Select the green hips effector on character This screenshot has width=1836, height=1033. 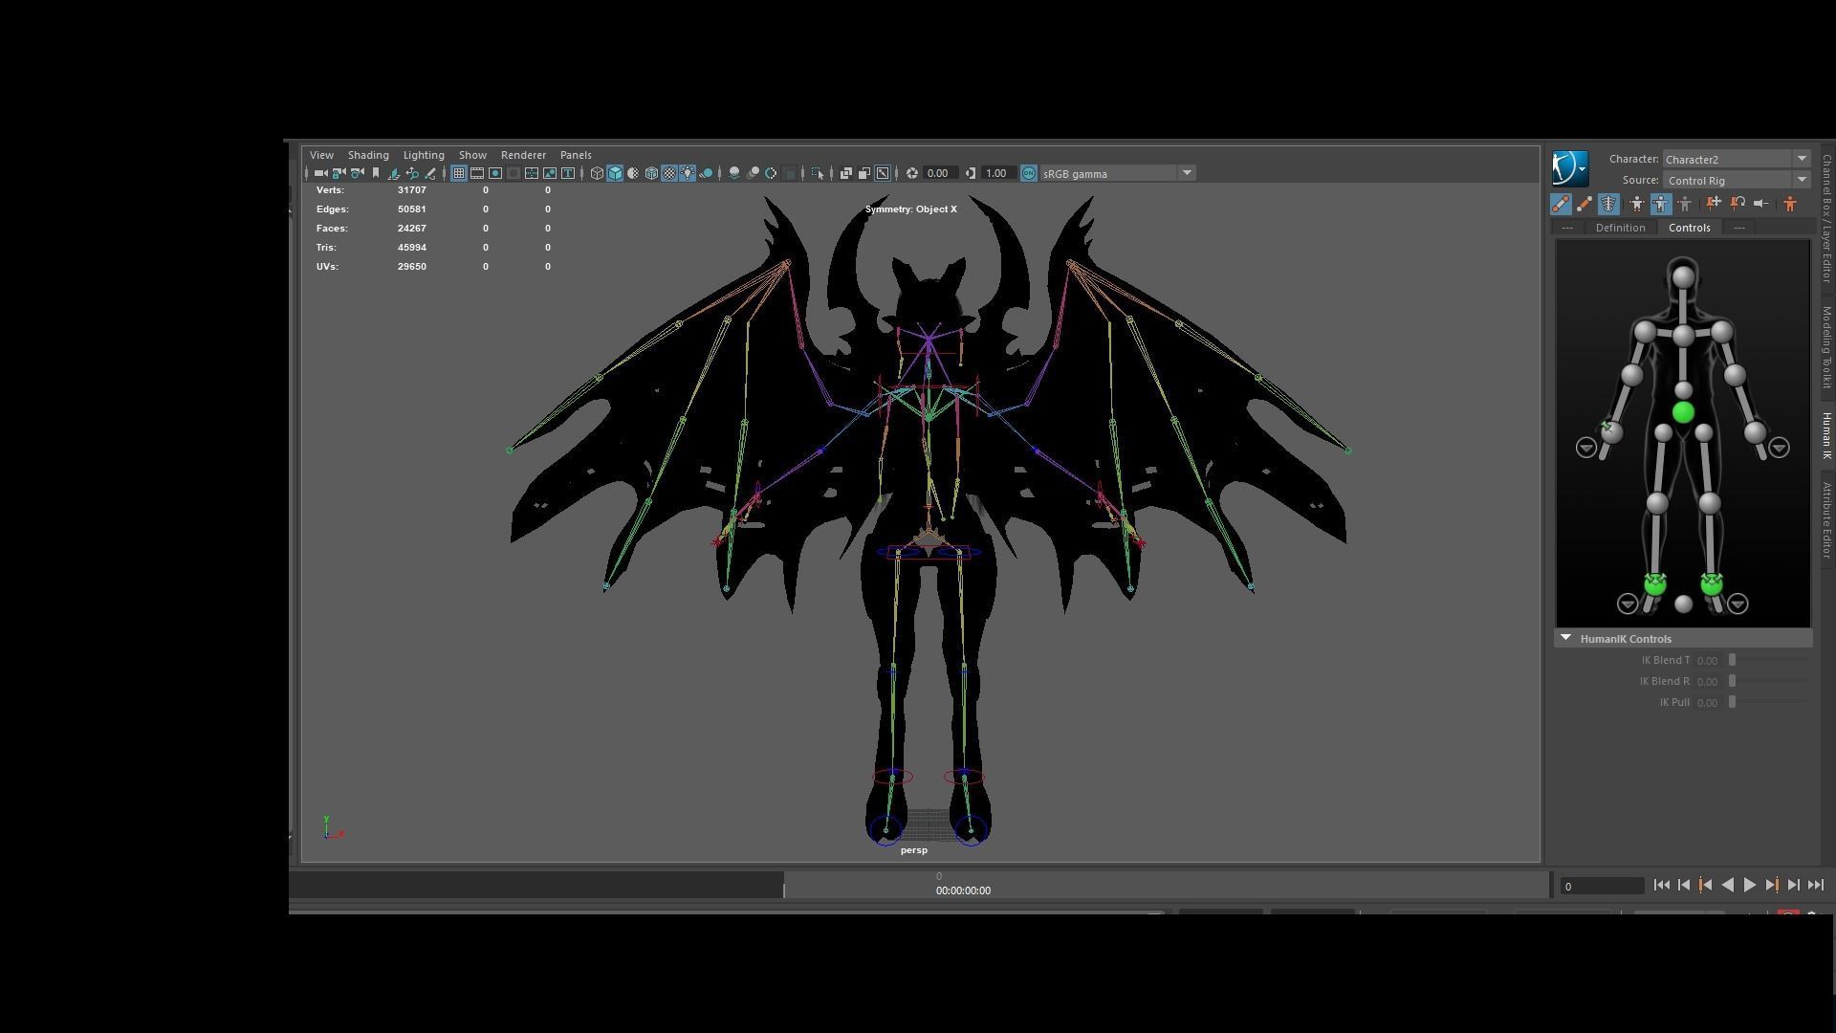click(1683, 412)
